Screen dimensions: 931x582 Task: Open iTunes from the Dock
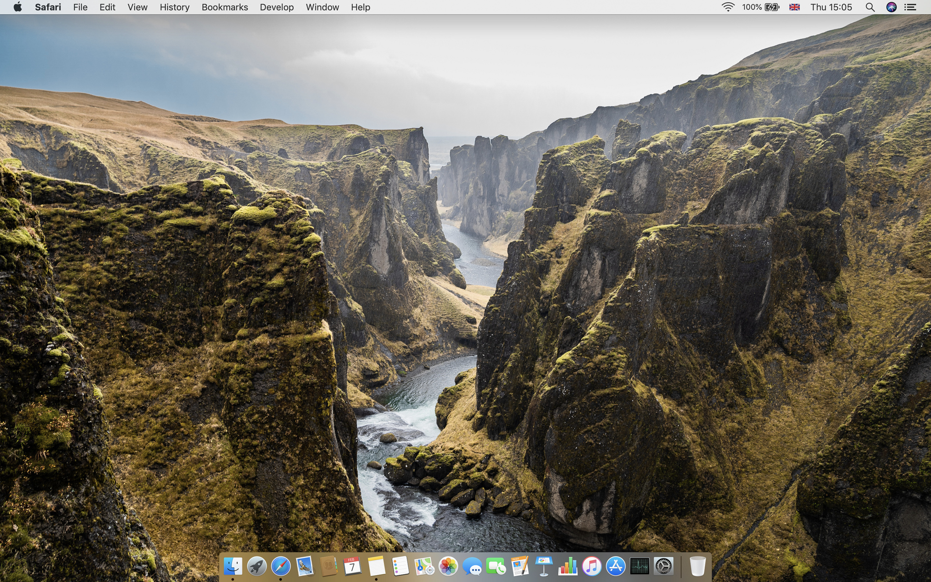pyautogui.click(x=591, y=566)
